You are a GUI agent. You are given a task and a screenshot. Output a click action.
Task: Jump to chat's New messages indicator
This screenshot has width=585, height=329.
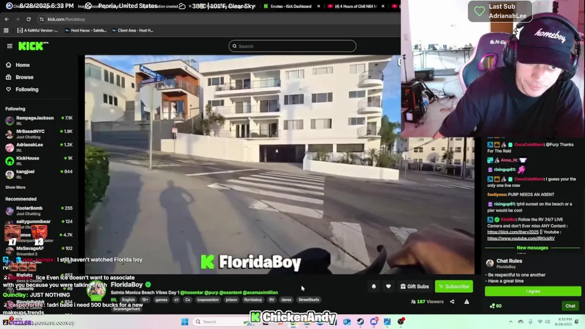click(x=532, y=248)
